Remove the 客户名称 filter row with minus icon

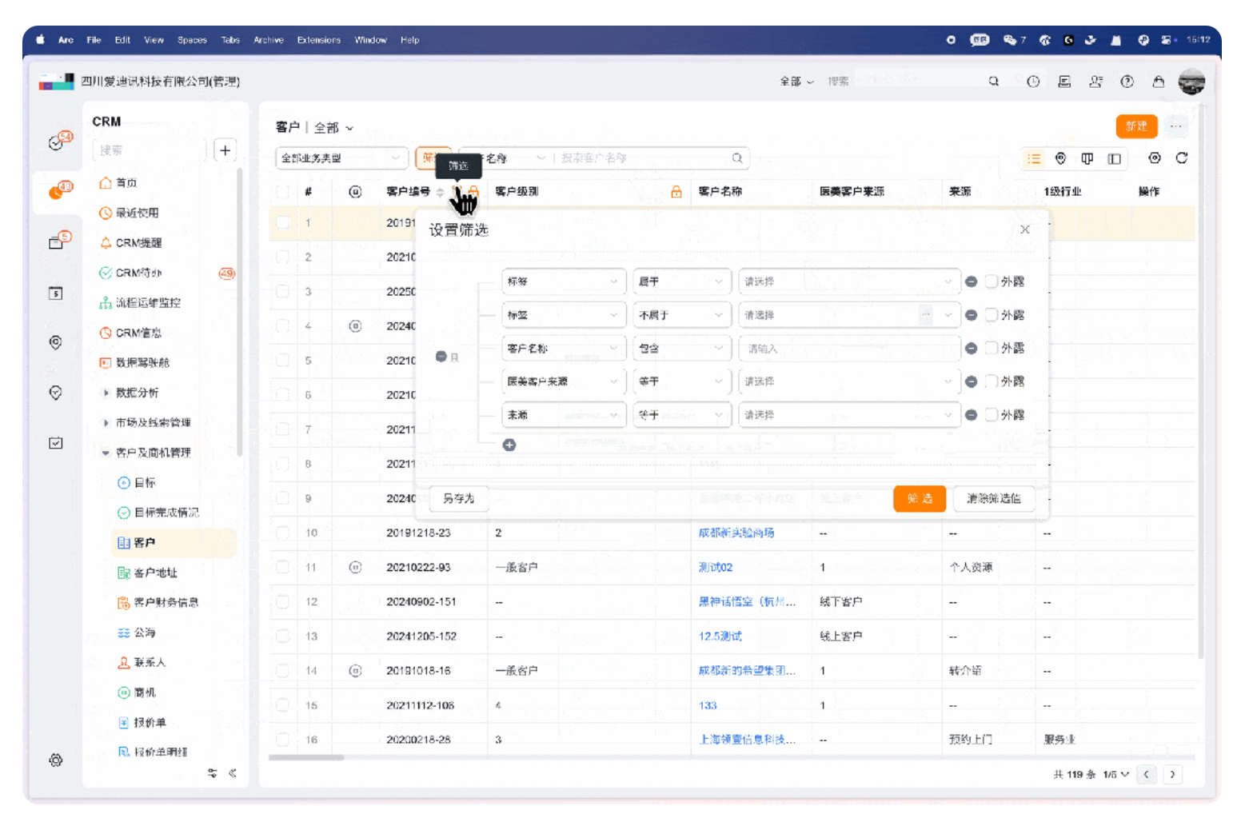(x=971, y=349)
